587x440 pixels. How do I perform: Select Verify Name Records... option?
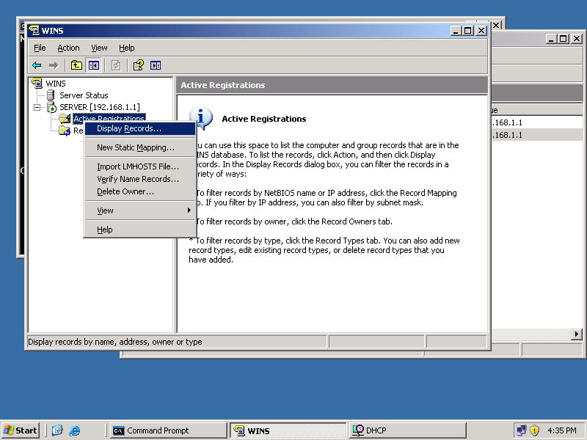coord(140,179)
